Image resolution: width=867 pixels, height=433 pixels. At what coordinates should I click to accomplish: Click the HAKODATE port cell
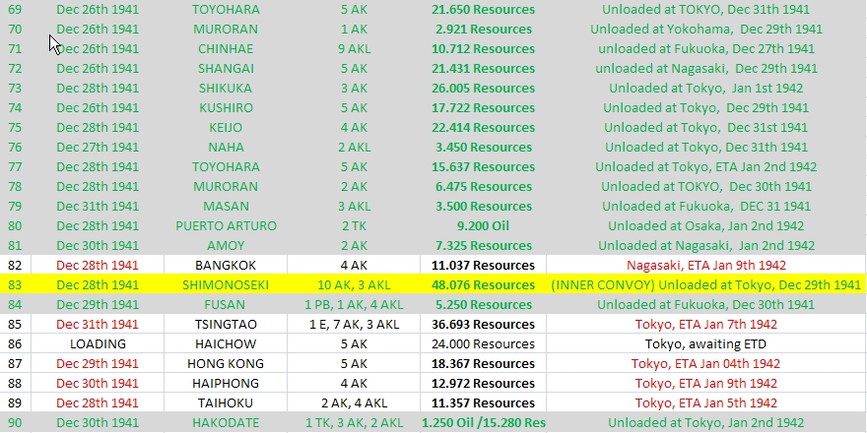[x=226, y=423]
